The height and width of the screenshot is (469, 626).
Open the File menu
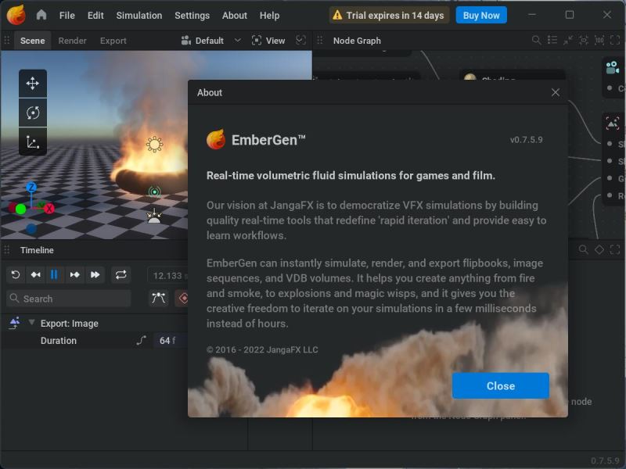(x=67, y=16)
